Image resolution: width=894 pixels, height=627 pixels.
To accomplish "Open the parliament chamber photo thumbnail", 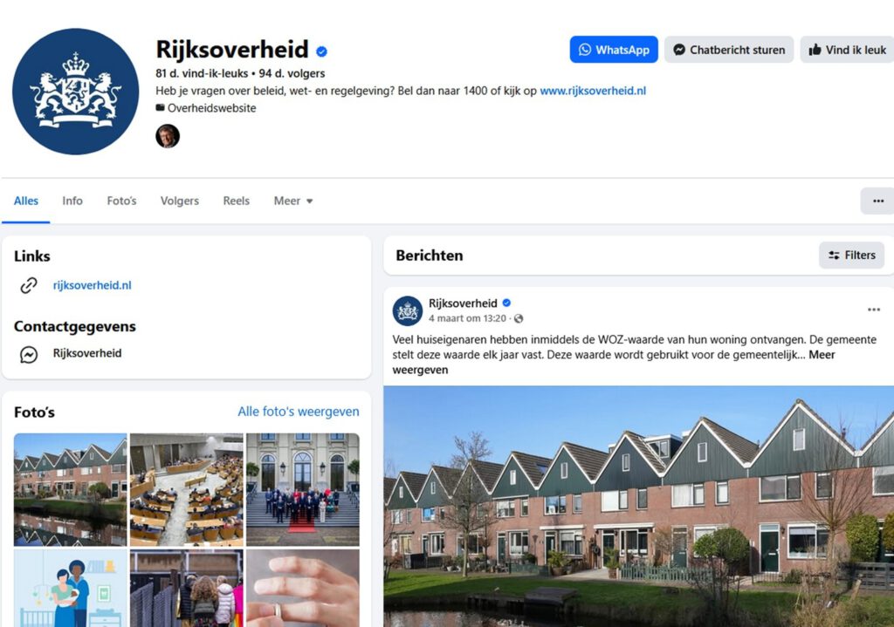I will coord(187,490).
